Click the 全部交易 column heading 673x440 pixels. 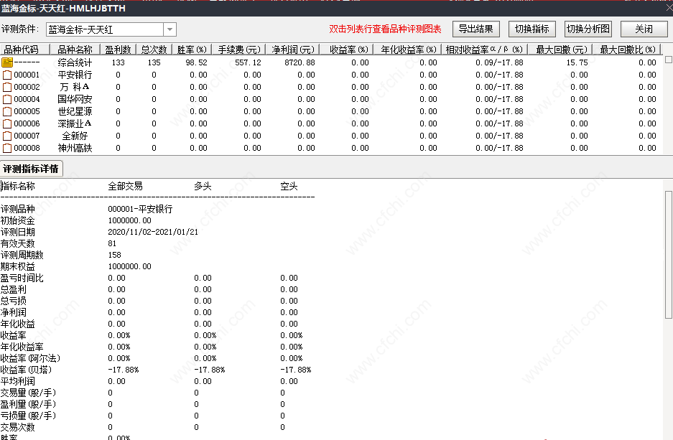tap(125, 186)
